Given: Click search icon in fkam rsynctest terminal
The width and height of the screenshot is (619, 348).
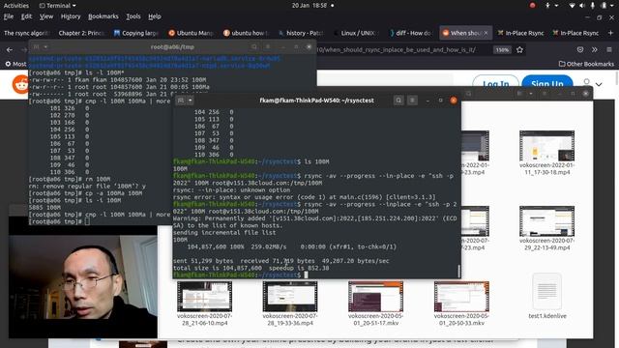Looking at the screenshot, I should (398, 101).
